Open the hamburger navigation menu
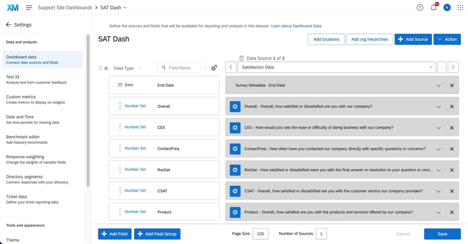 click(29, 7)
